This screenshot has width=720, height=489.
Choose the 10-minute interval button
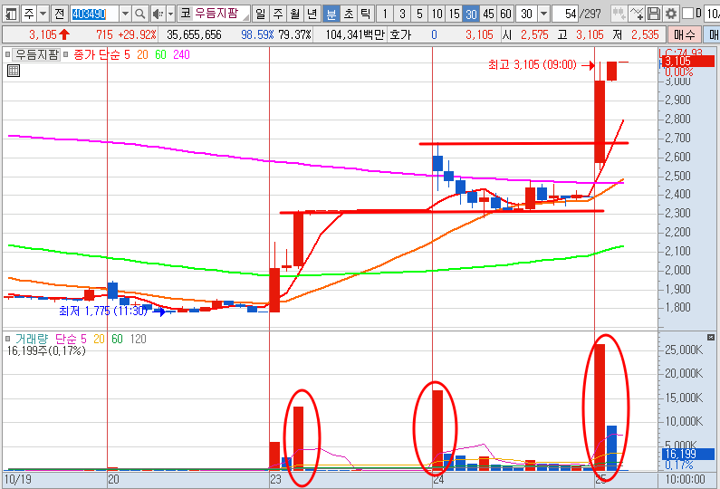click(437, 14)
